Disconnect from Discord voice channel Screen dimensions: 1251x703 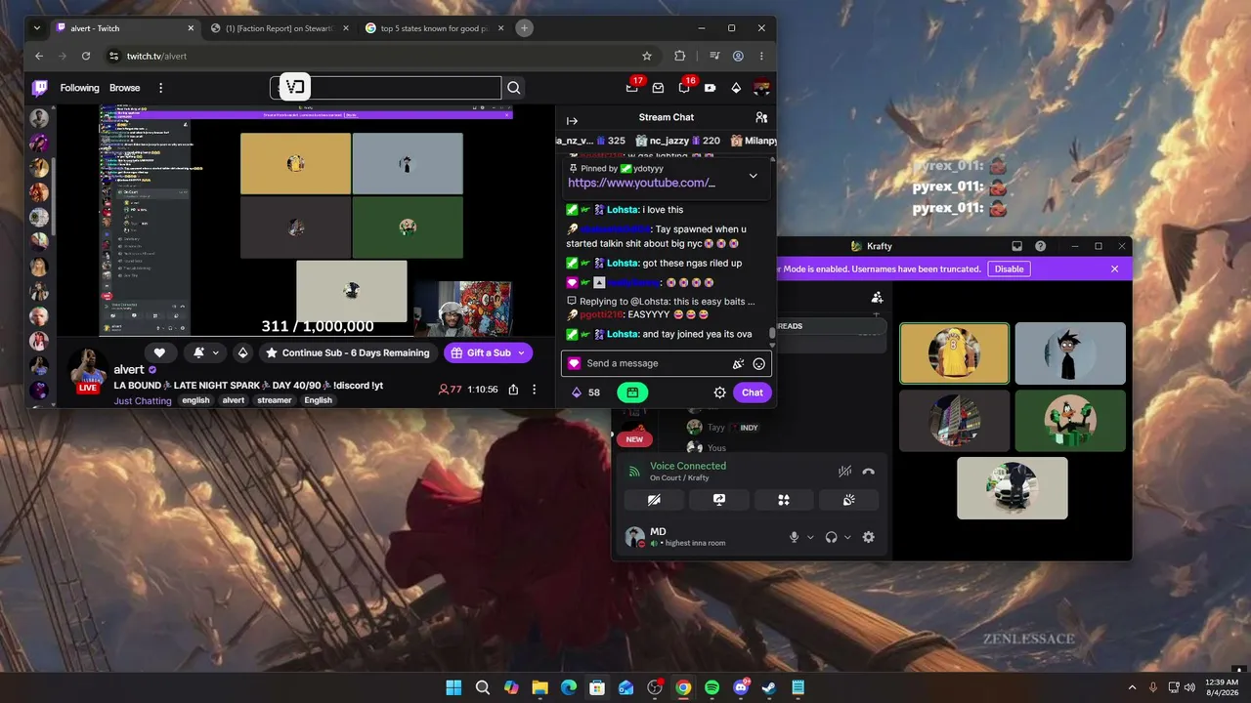868,472
